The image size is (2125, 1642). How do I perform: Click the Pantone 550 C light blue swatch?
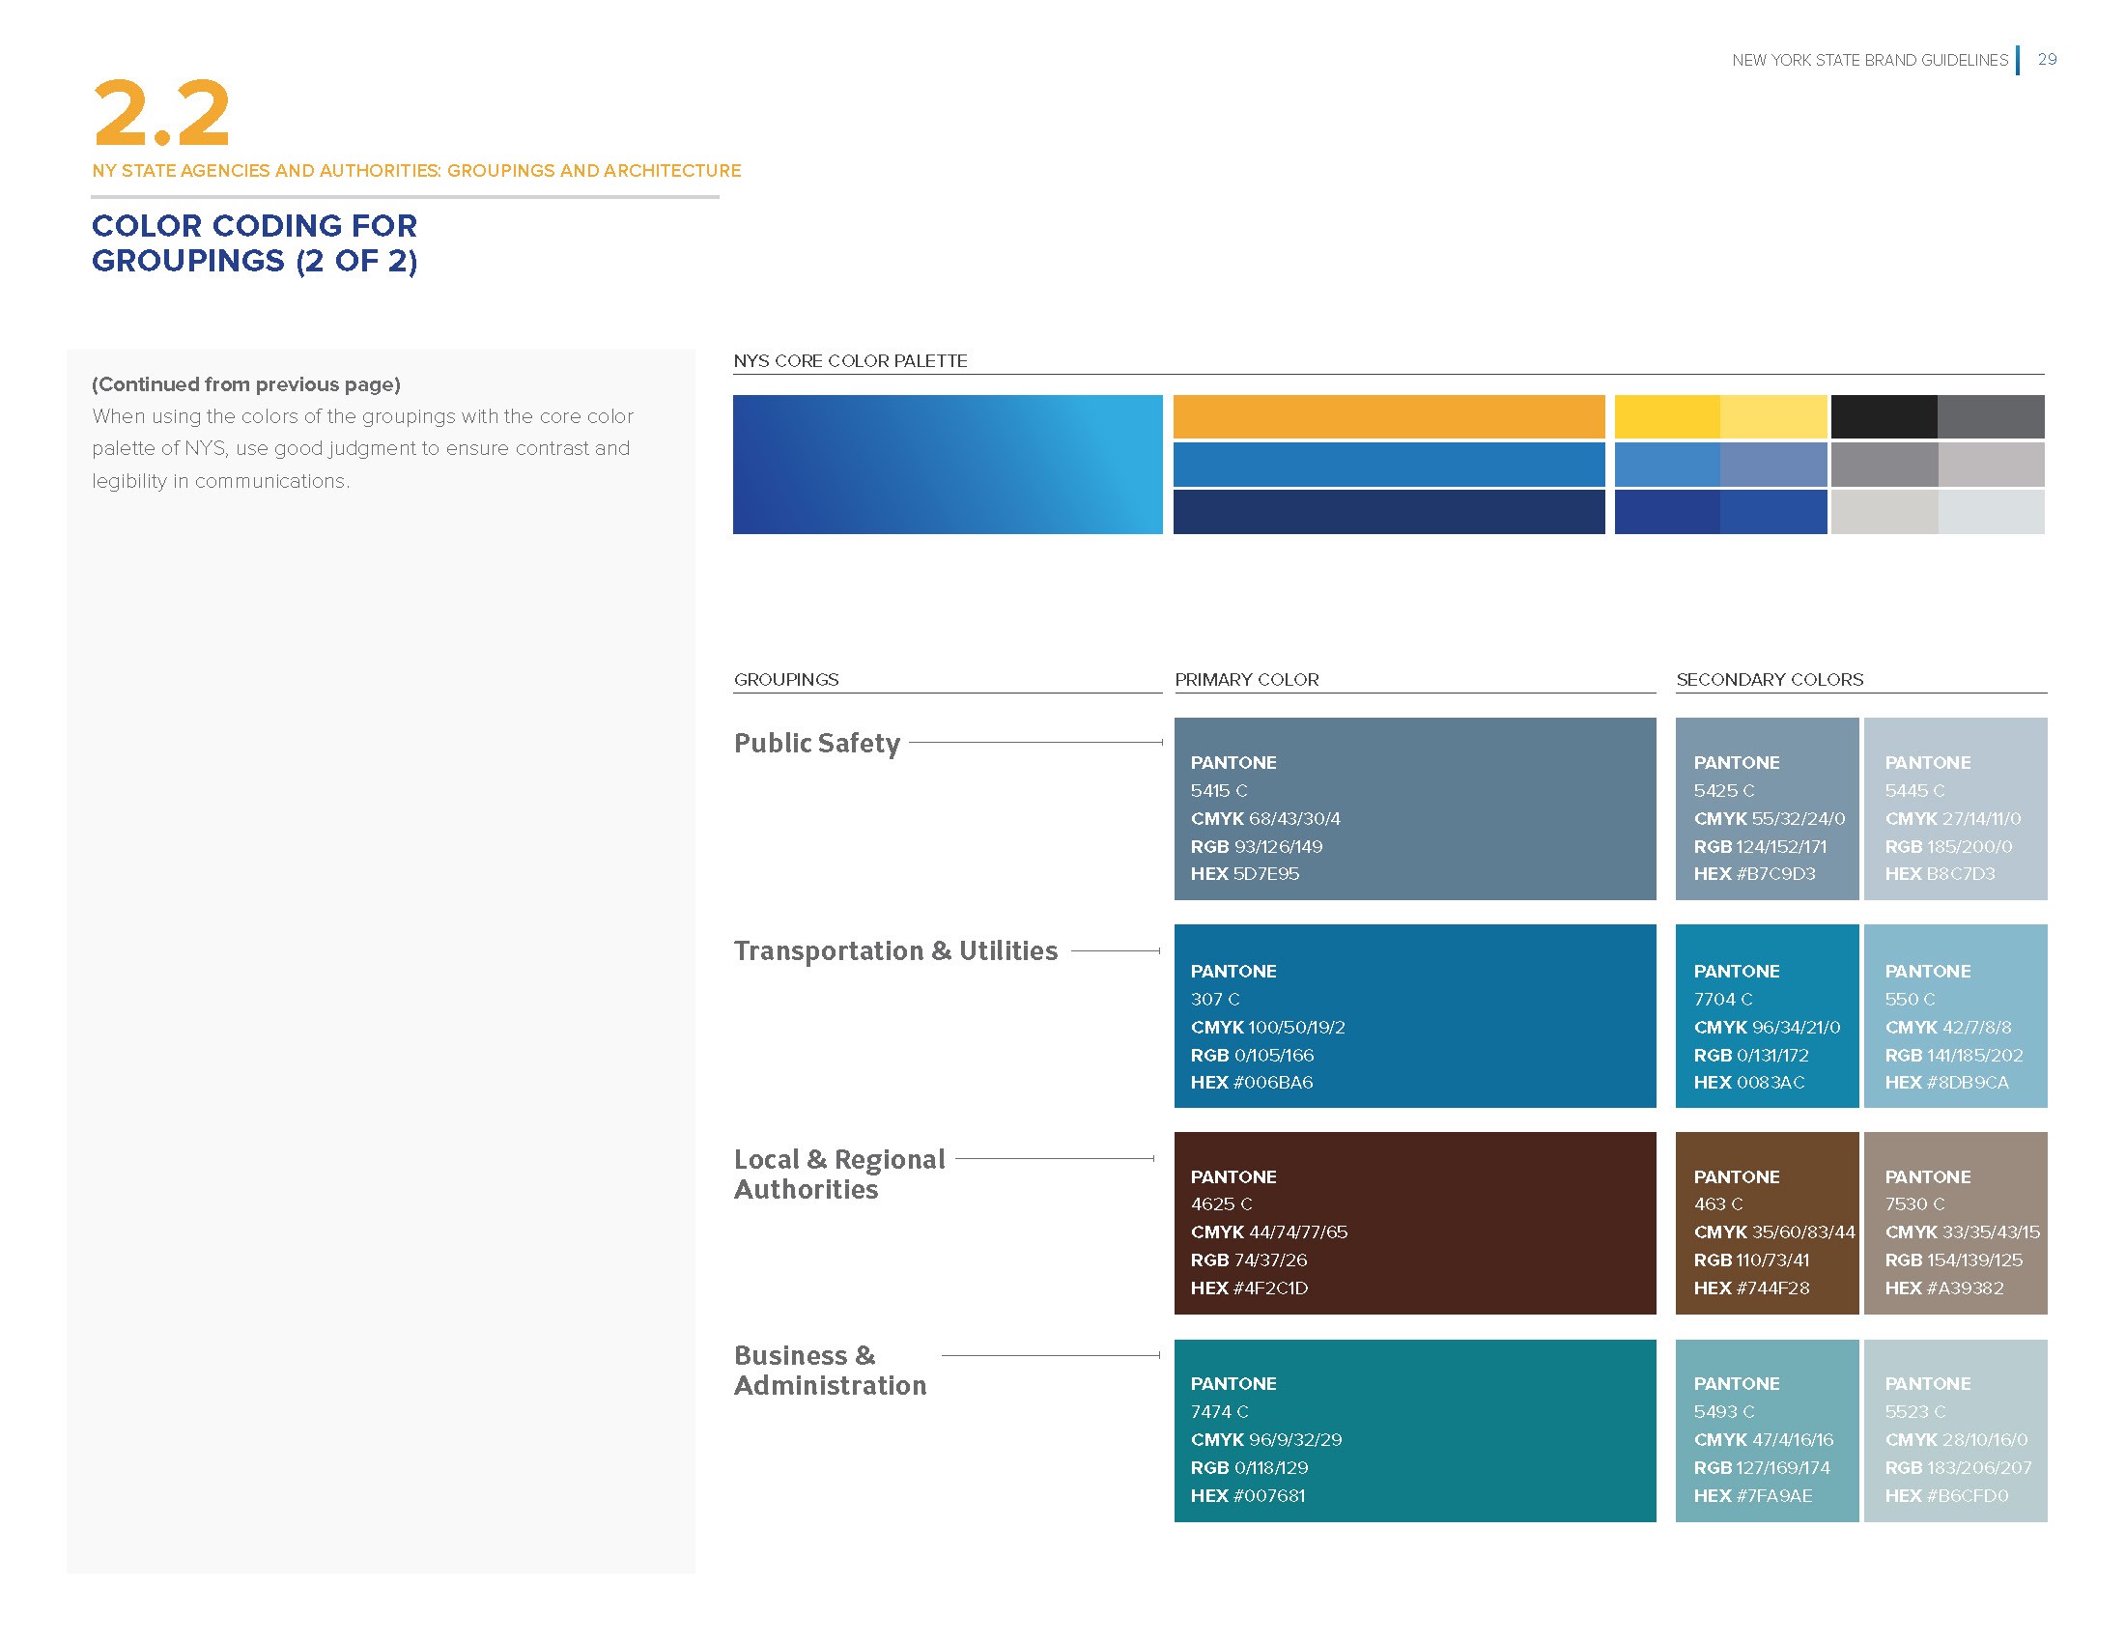tap(1955, 1015)
